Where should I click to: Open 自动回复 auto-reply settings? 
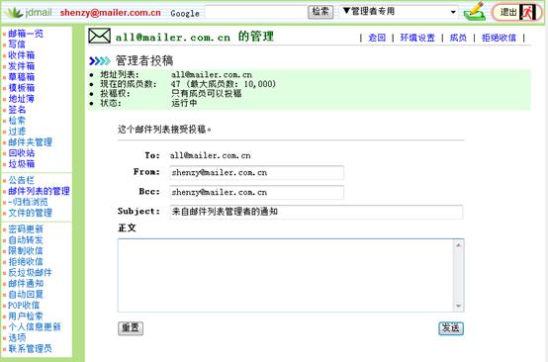[26, 294]
